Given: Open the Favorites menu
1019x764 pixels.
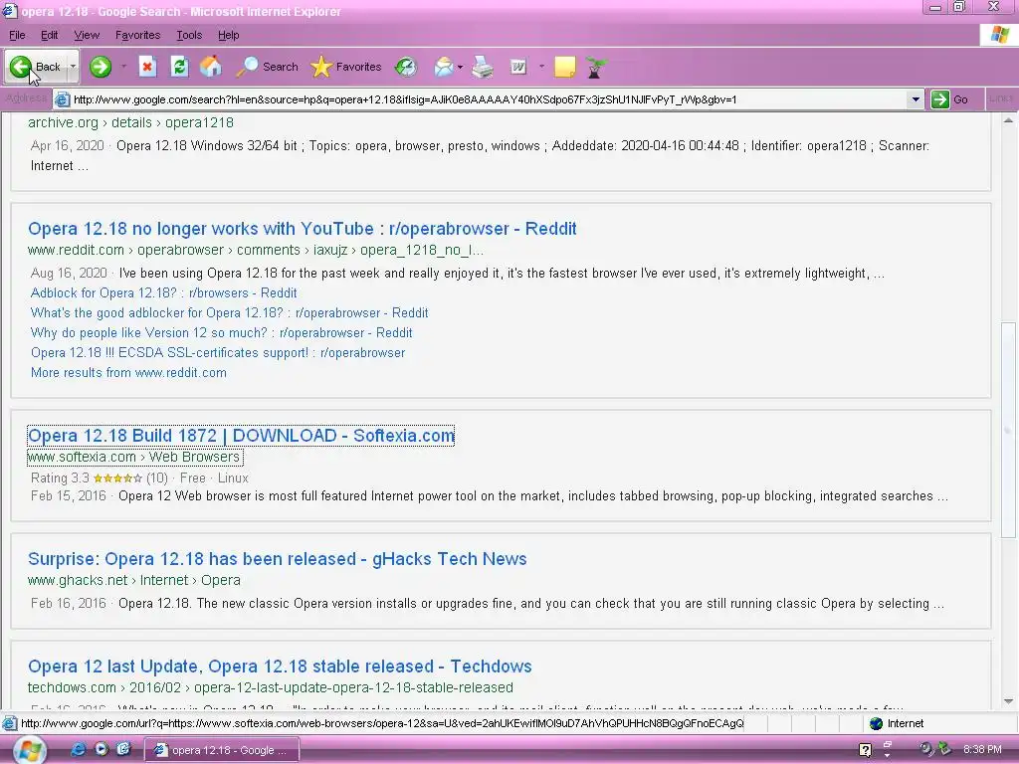Looking at the screenshot, I should 137,35.
